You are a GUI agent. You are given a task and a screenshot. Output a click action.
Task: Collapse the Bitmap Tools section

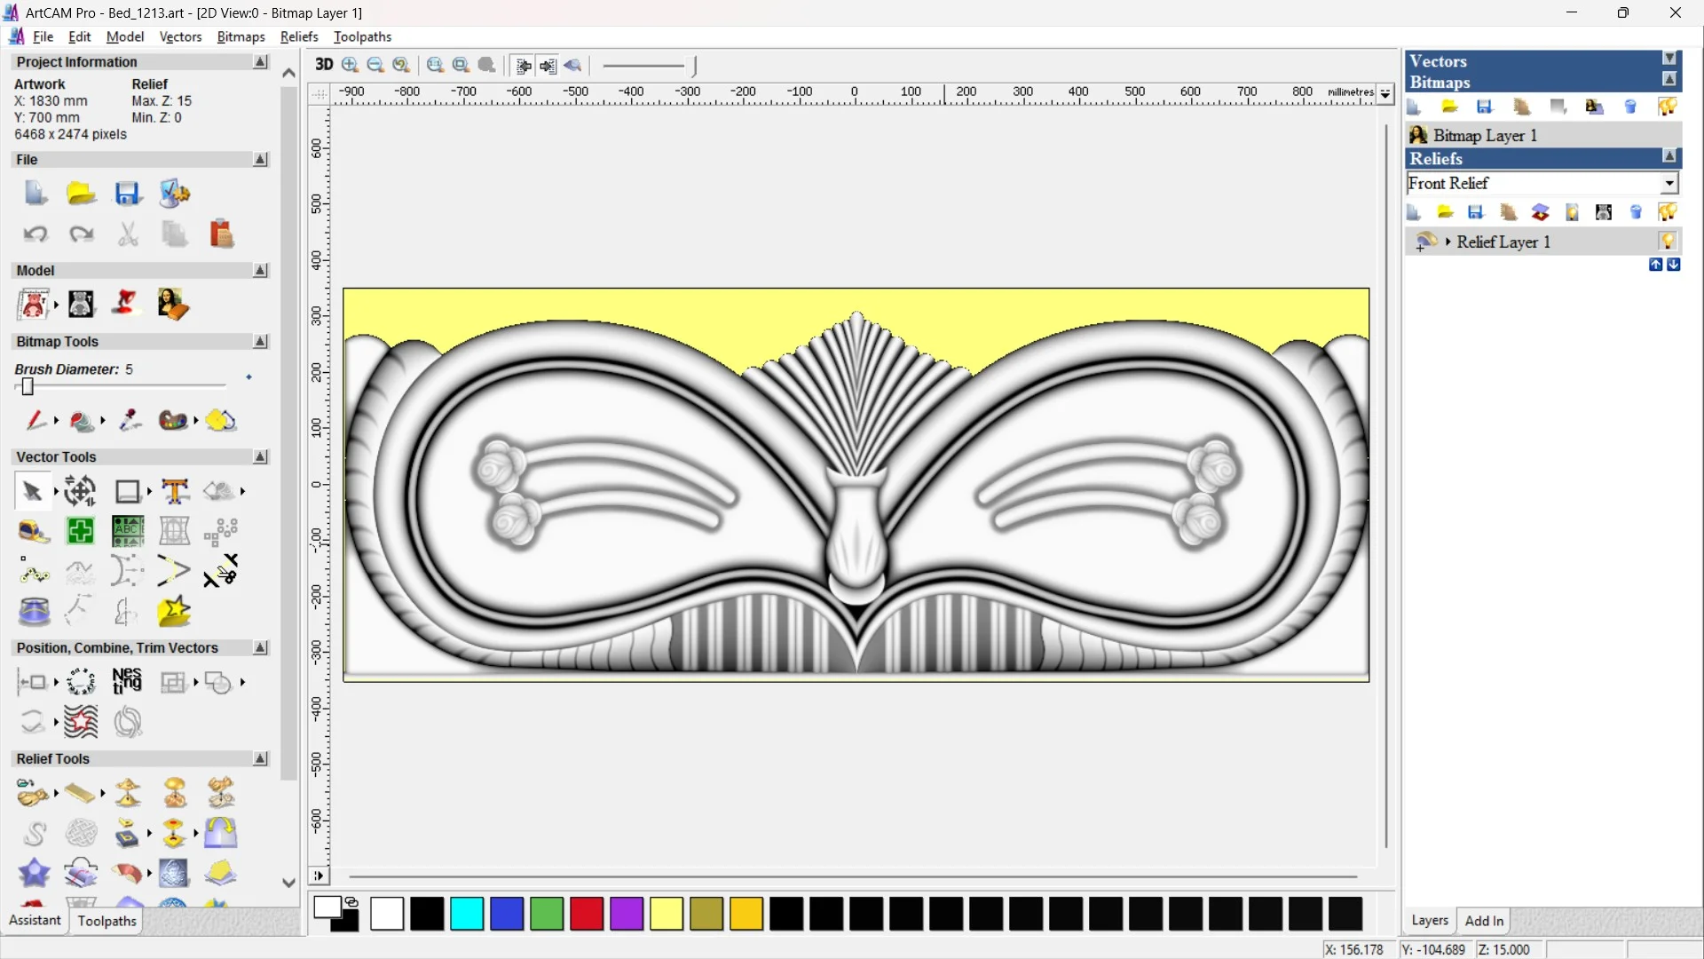(x=260, y=342)
